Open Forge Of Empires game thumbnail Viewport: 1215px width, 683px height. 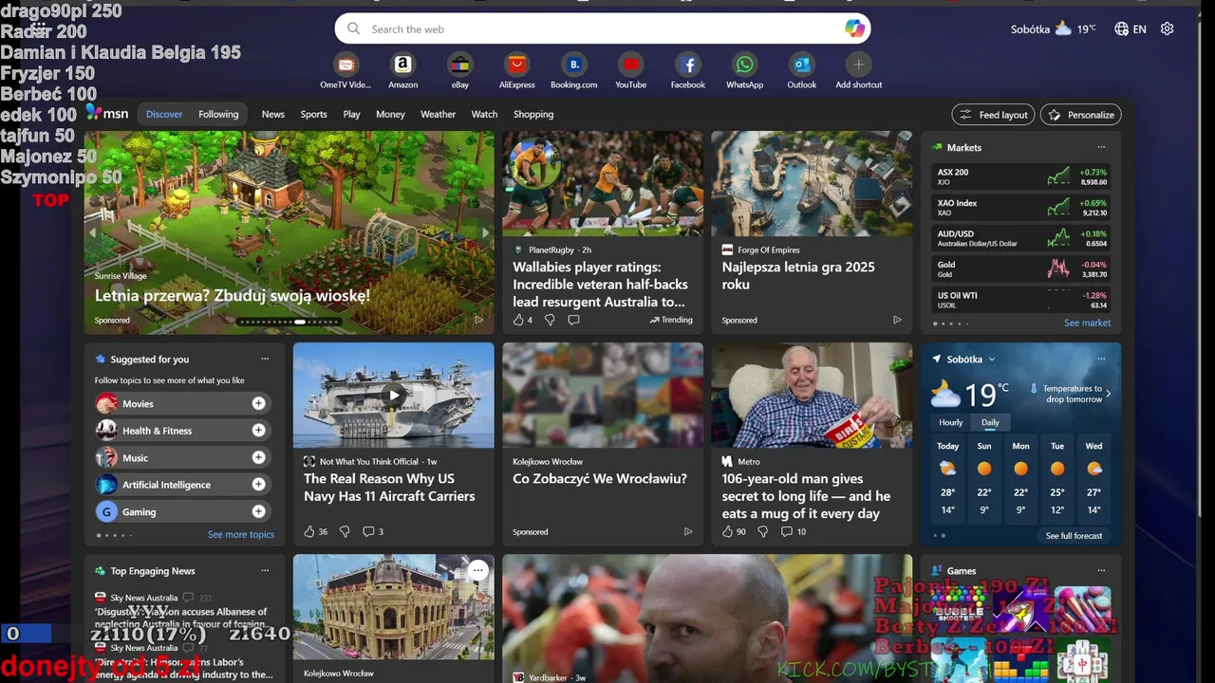click(x=812, y=184)
